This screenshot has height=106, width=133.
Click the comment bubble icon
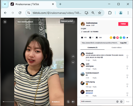(90, 38)
